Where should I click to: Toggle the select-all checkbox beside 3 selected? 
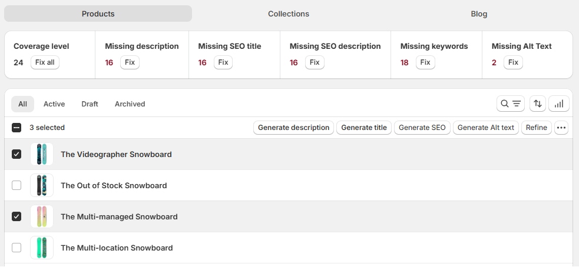click(x=16, y=128)
